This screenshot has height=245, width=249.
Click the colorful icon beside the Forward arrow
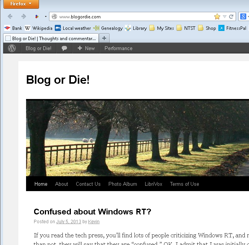(x=37, y=16)
